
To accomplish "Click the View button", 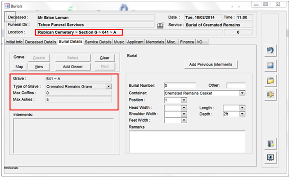I will click(x=39, y=66).
